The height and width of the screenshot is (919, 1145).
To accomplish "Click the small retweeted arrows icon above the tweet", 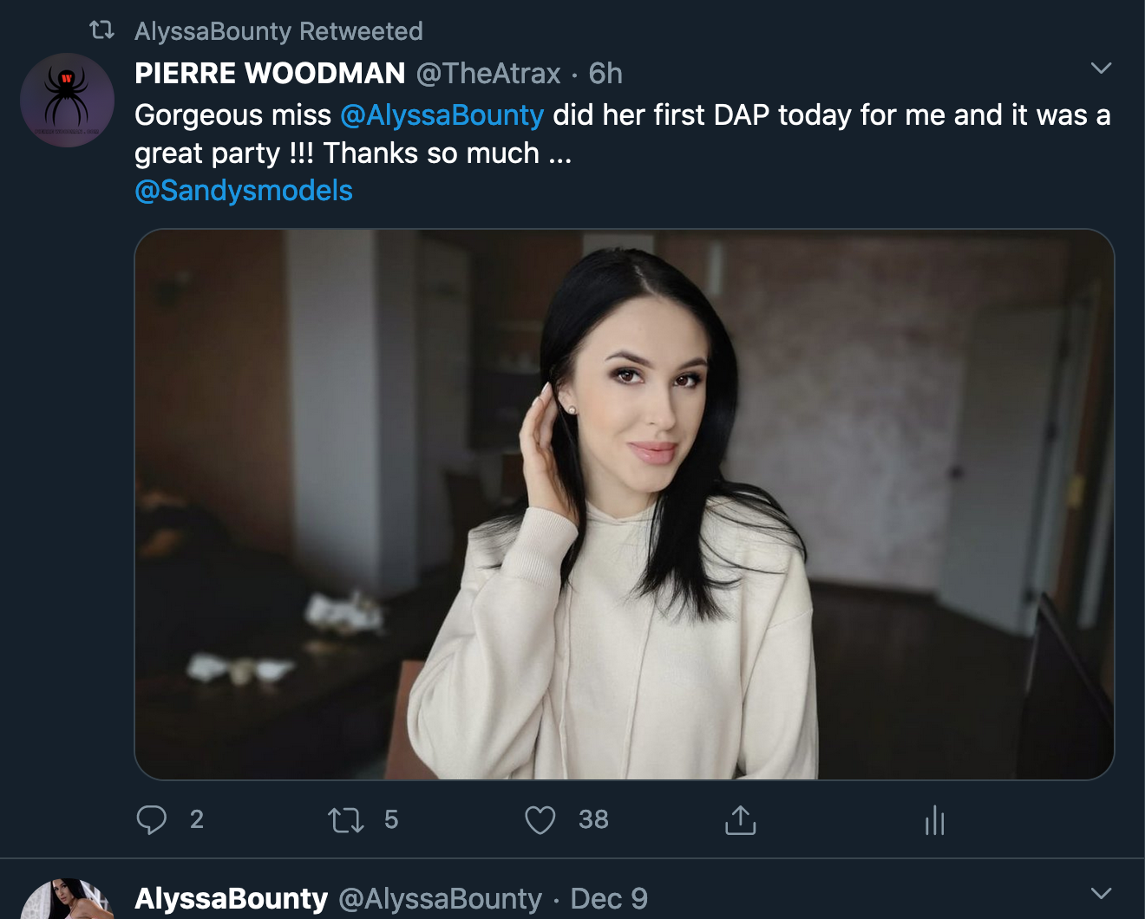I will (102, 31).
